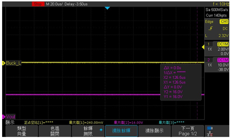Toggle channel 1 DC1M coupling badge

pos(223,44)
